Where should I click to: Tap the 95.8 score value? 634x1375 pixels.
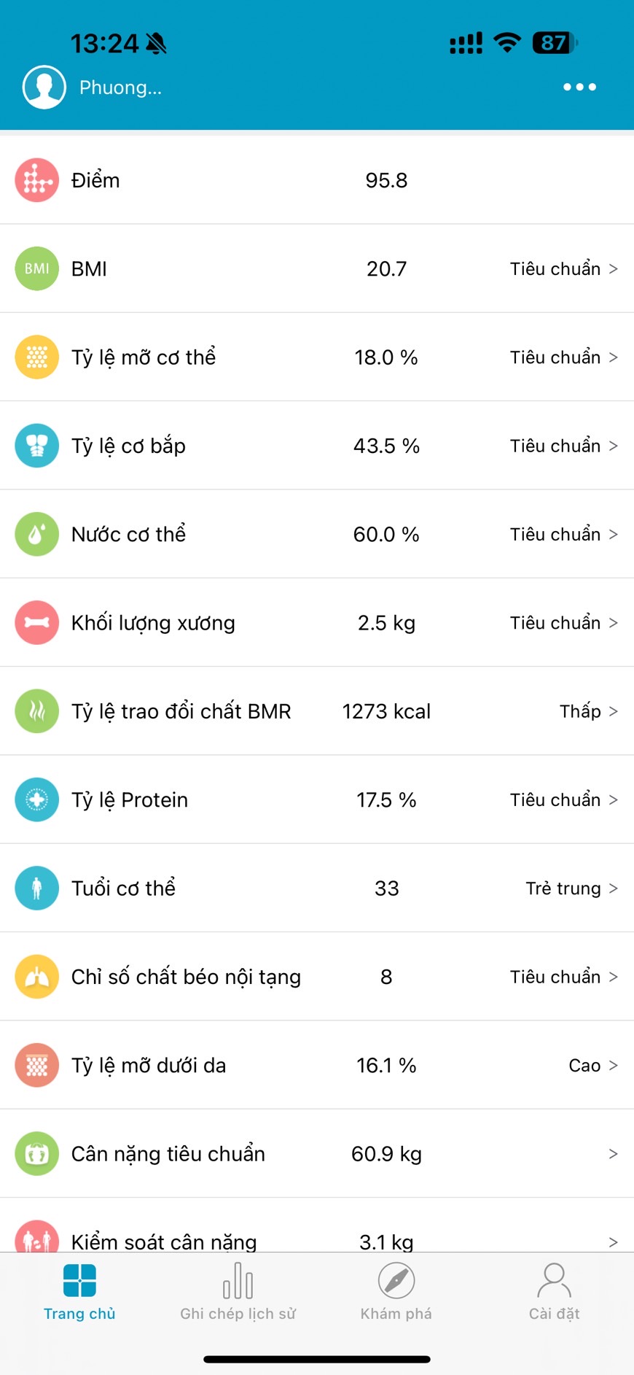click(386, 180)
